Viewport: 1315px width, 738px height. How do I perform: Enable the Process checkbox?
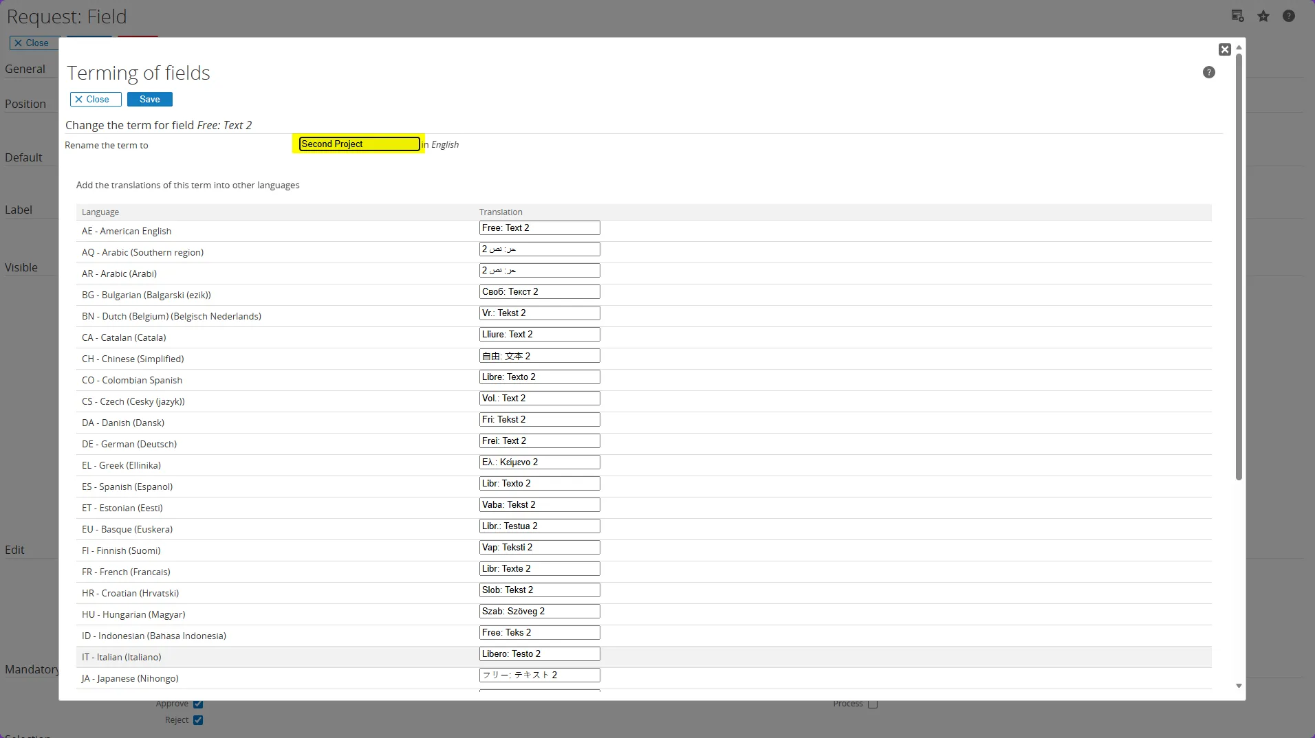(873, 704)
